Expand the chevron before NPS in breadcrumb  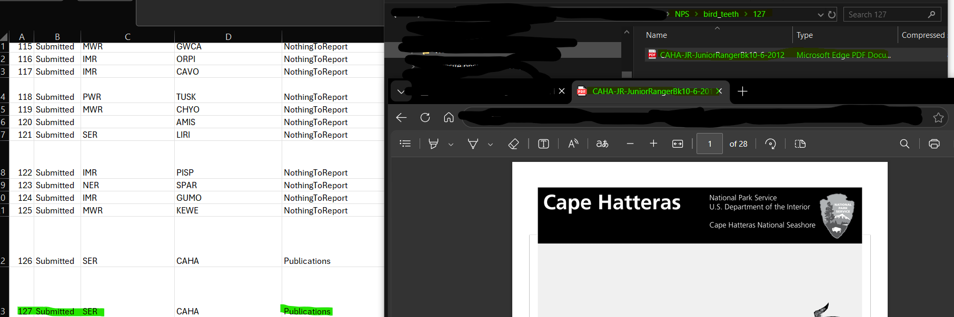pyautogui.click(x=668, y=14)
